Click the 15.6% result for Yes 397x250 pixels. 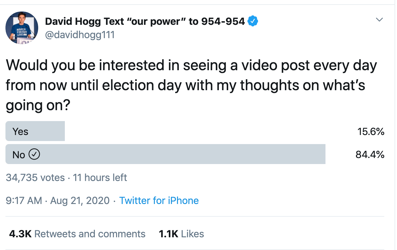(371, 132)
